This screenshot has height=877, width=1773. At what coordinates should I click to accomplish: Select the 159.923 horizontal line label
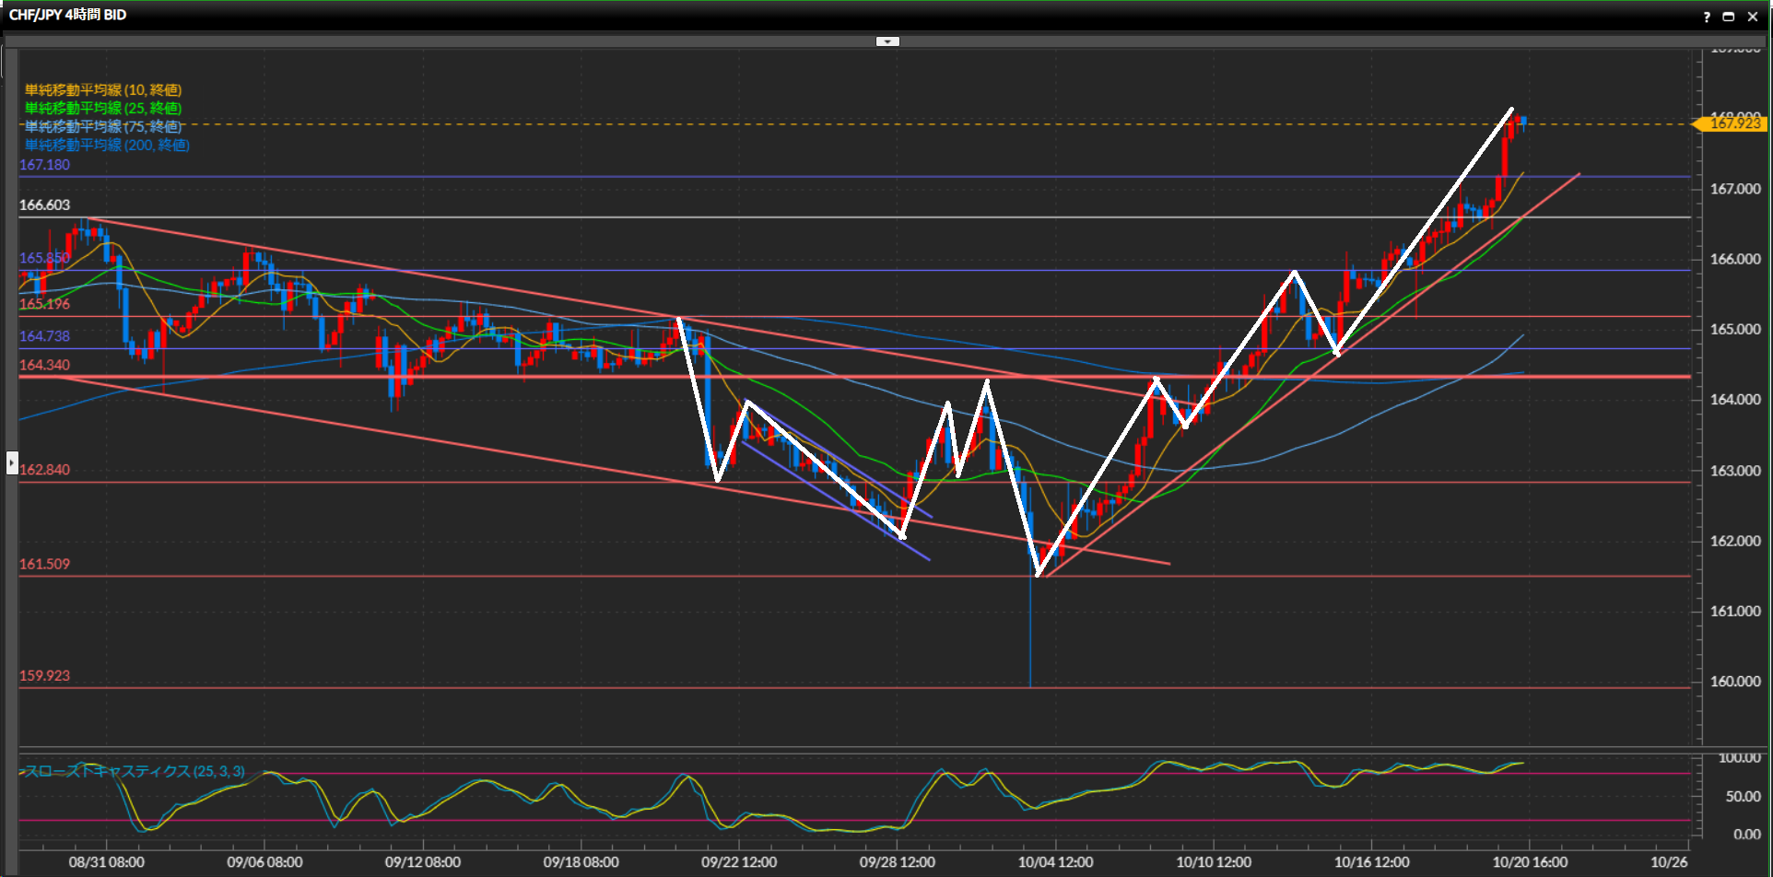click(44, 675)
